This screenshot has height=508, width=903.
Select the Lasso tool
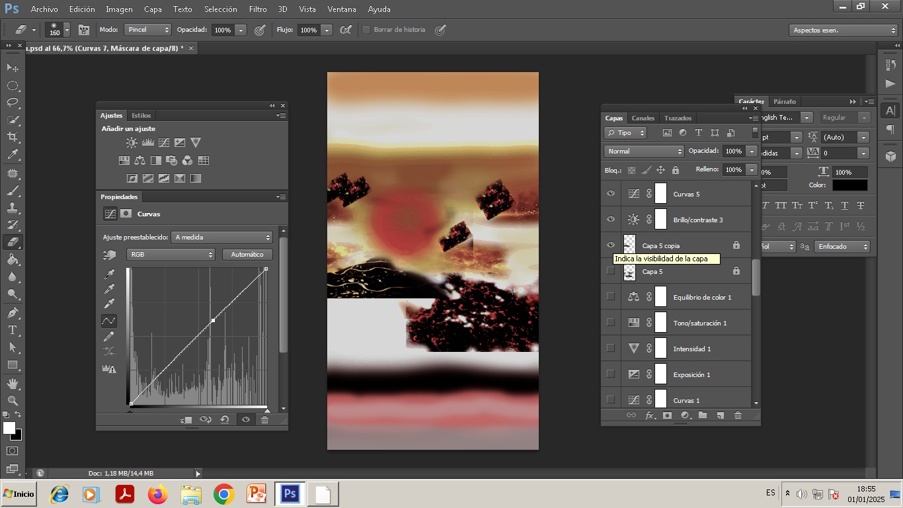click(13, 103)
